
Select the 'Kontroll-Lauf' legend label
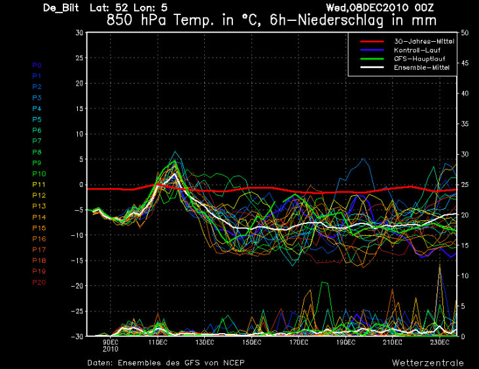pos(417,50)
